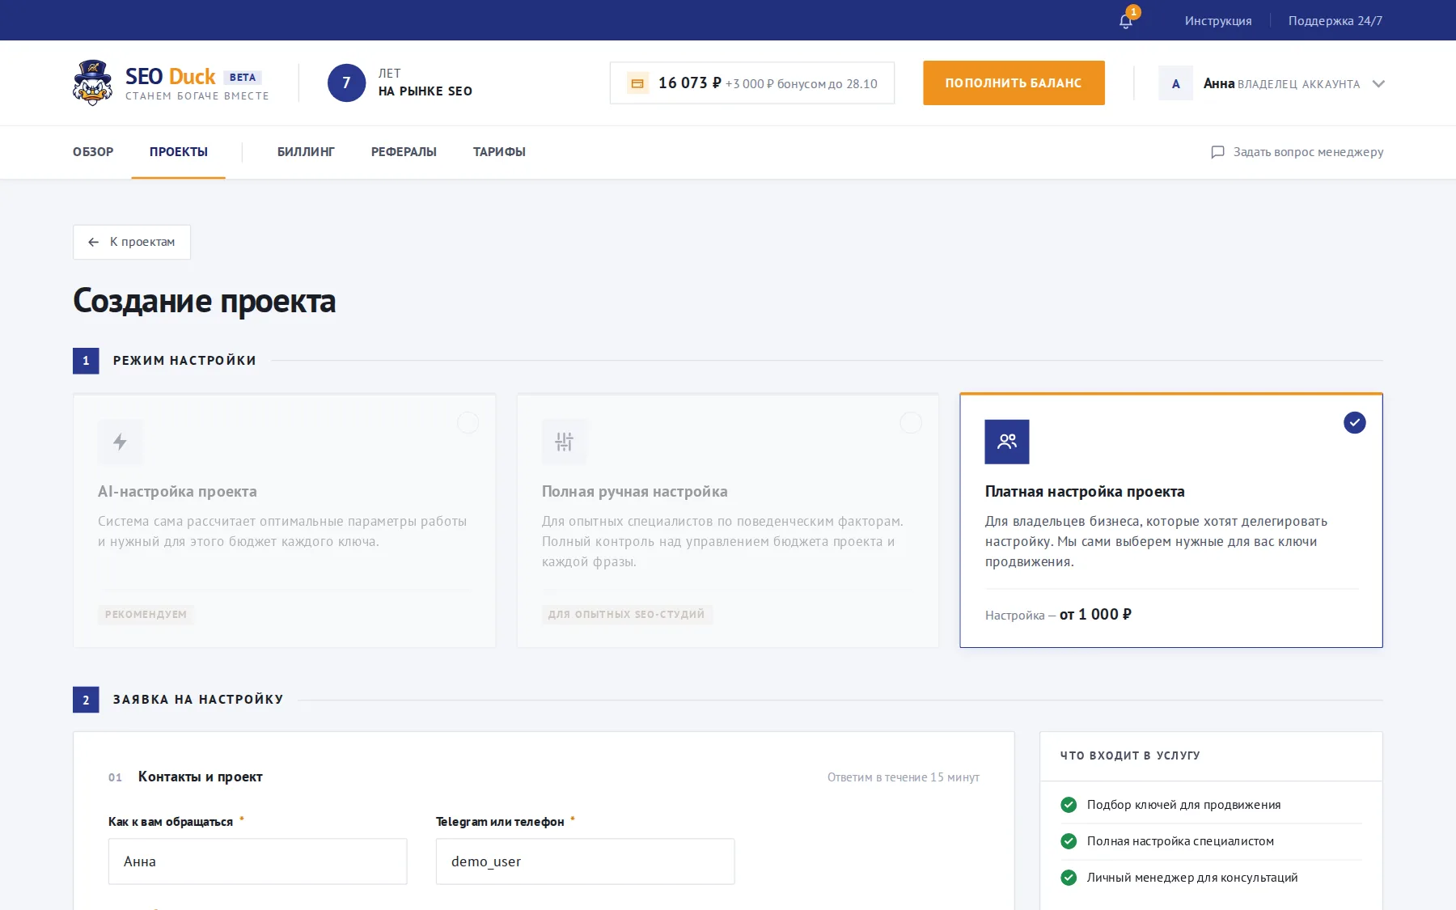Click the step 1 Режим настройки badge
The height and width of the screenshot is (910, 1456).
pos(86,361)
